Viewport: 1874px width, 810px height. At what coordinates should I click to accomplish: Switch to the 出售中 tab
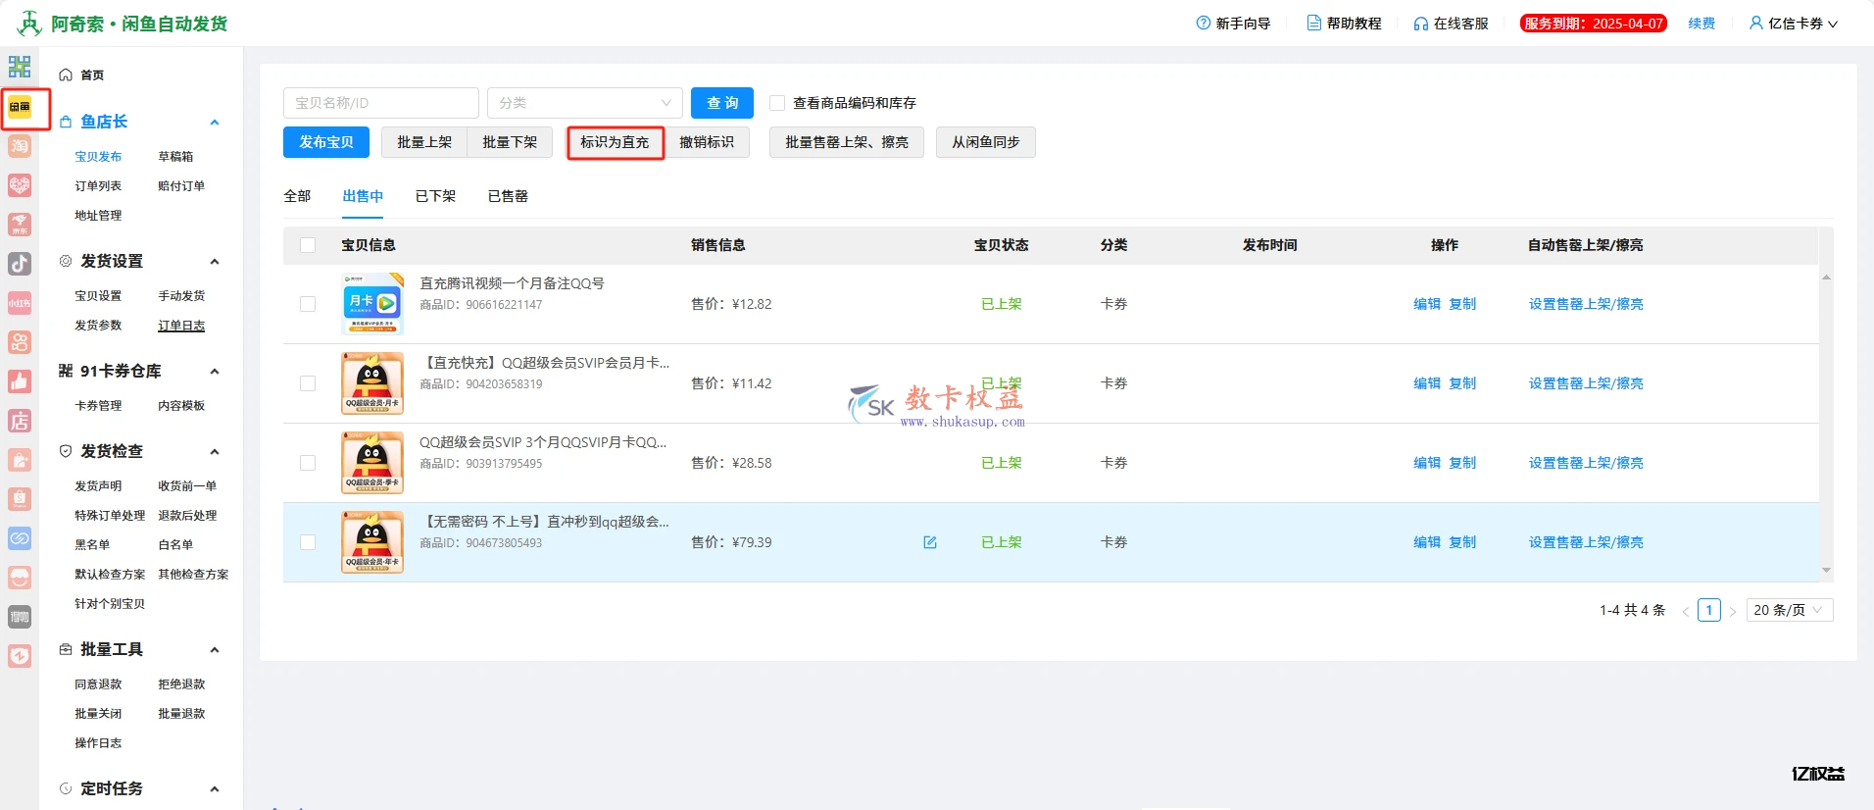pos(363,196)
